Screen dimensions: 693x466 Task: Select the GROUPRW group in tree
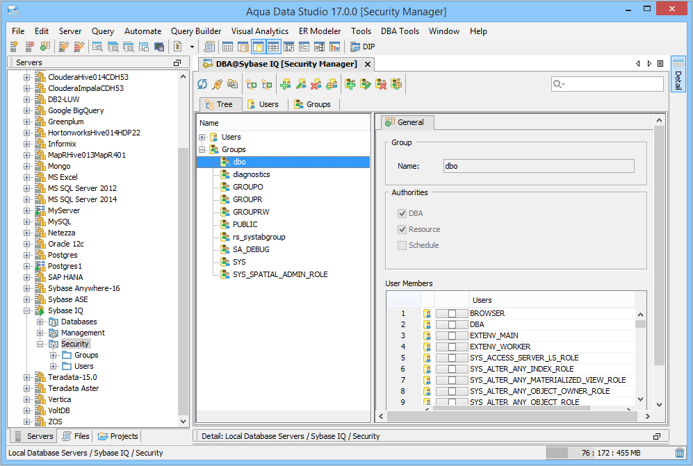pyautogui.click(x=251, y=212)
